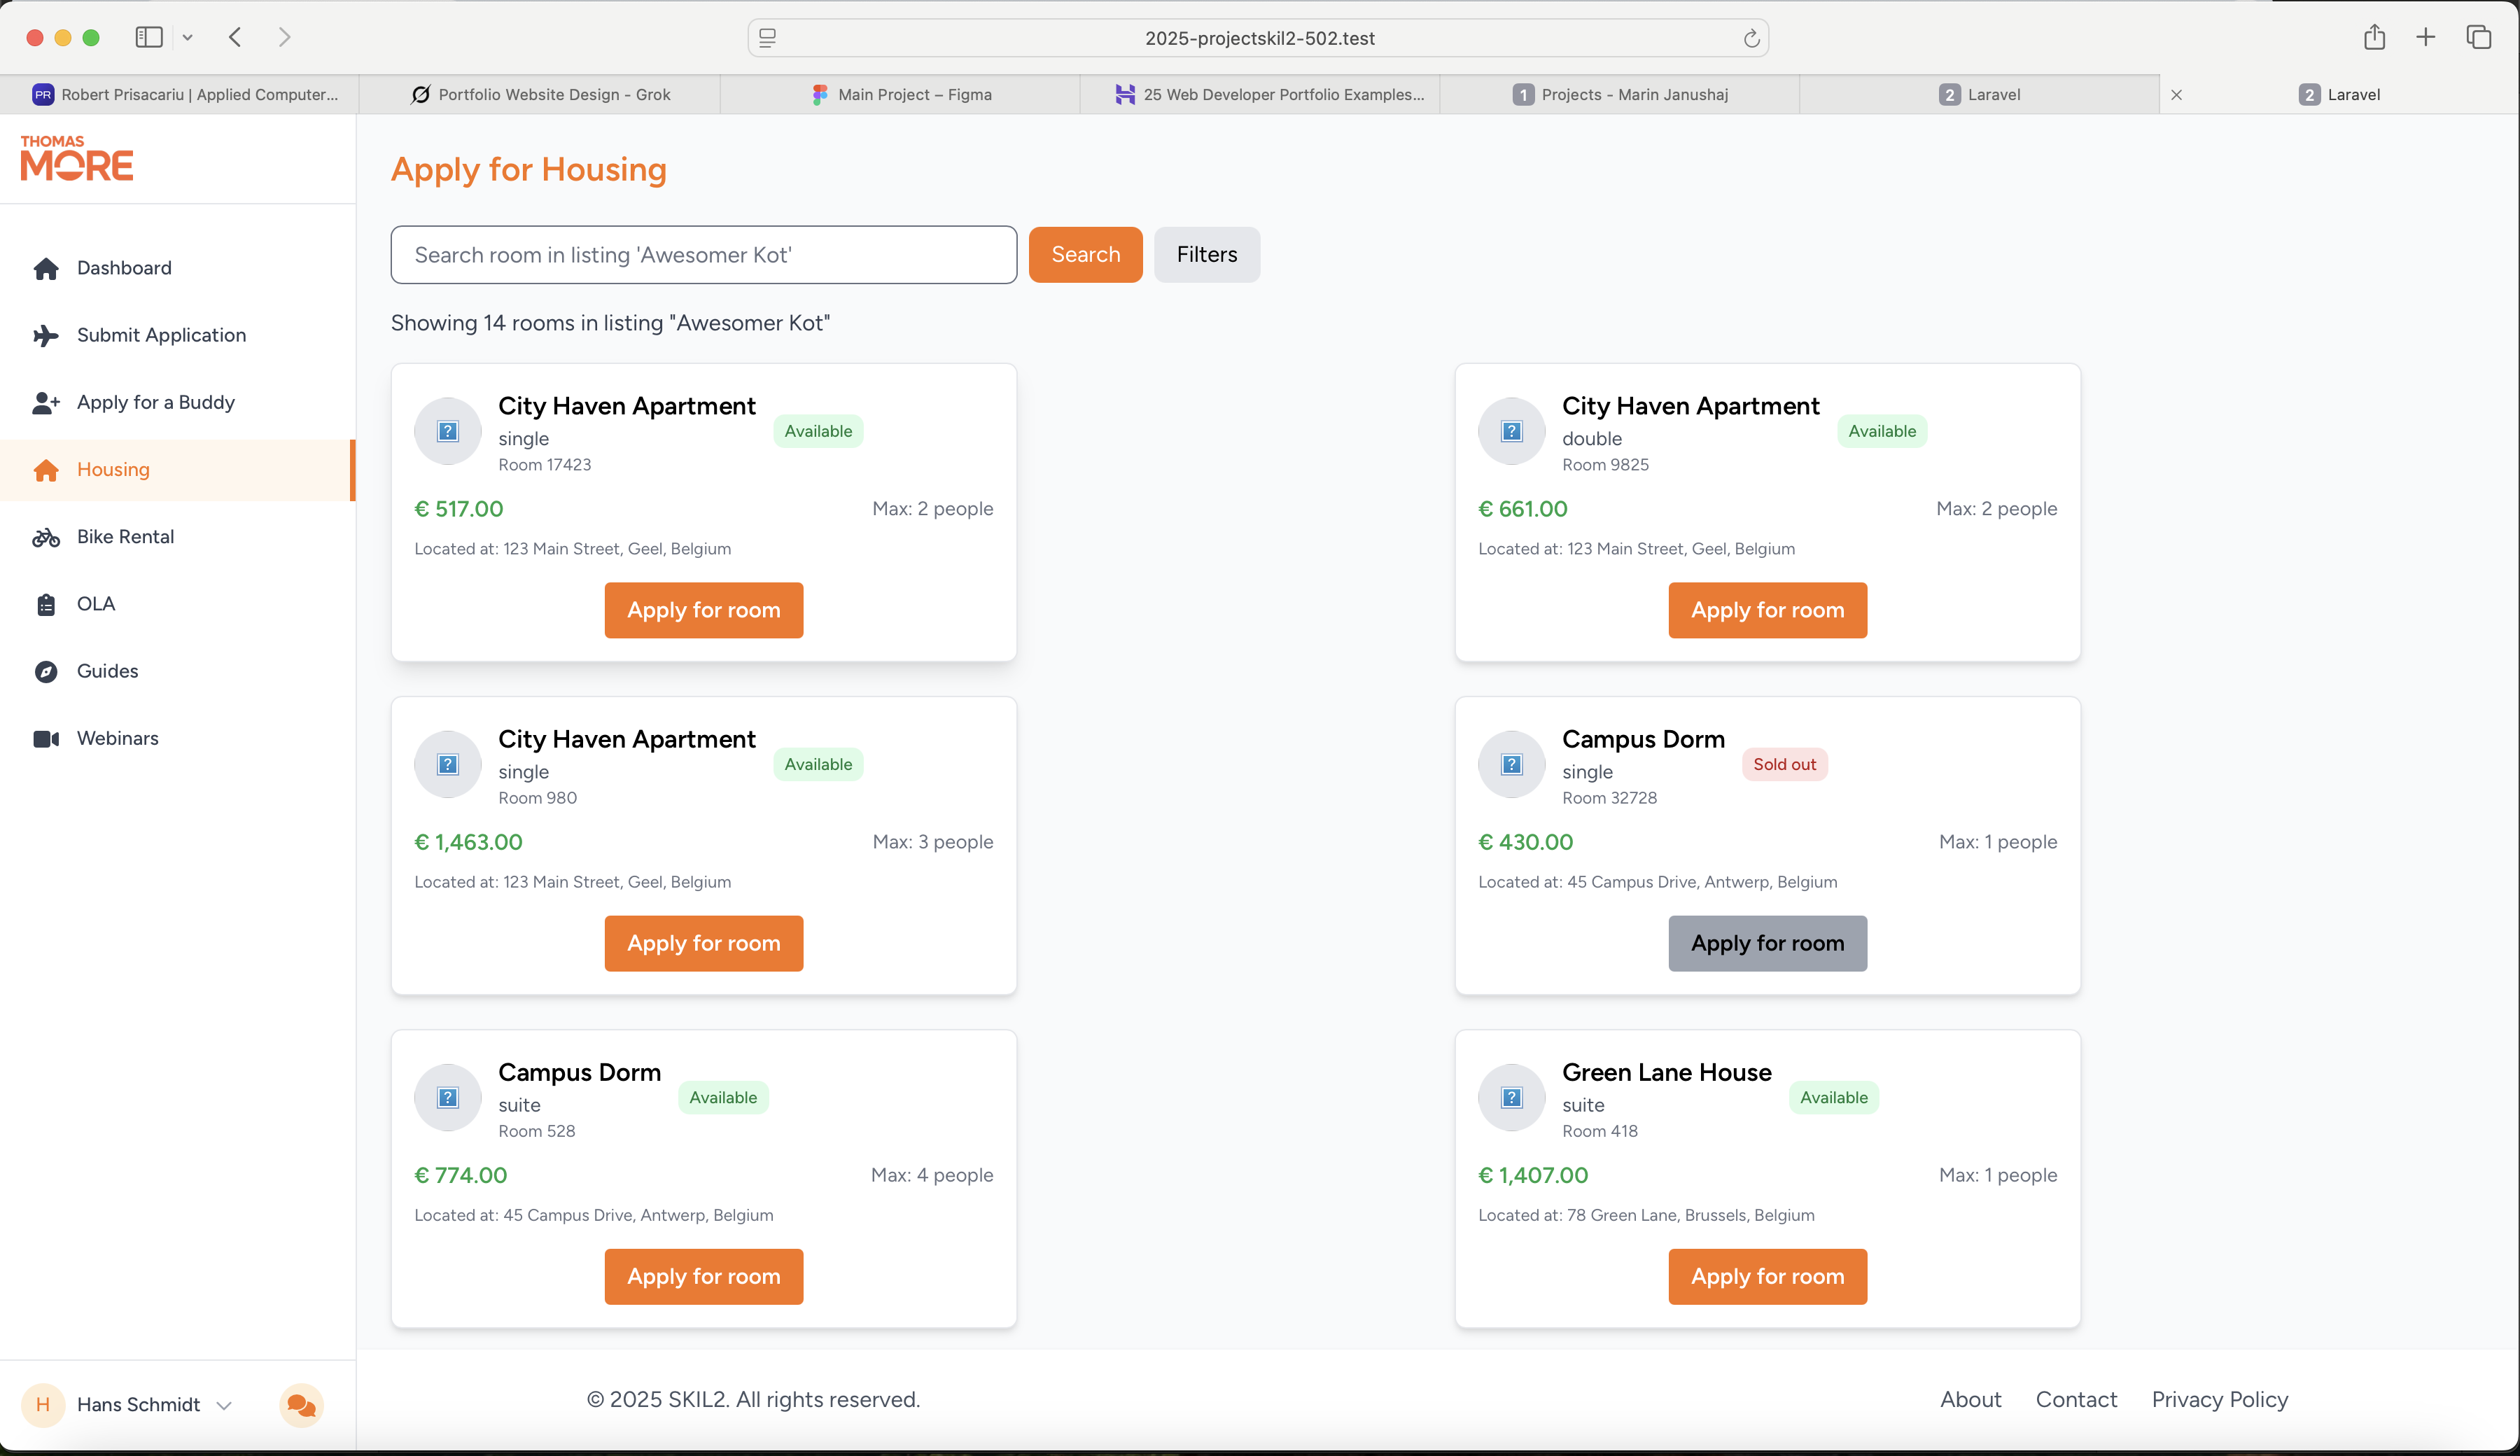Screen dimensions: 2520x1456
Task: Switch to the Main Project – Figma tab
Action: [x=900, y=94]
